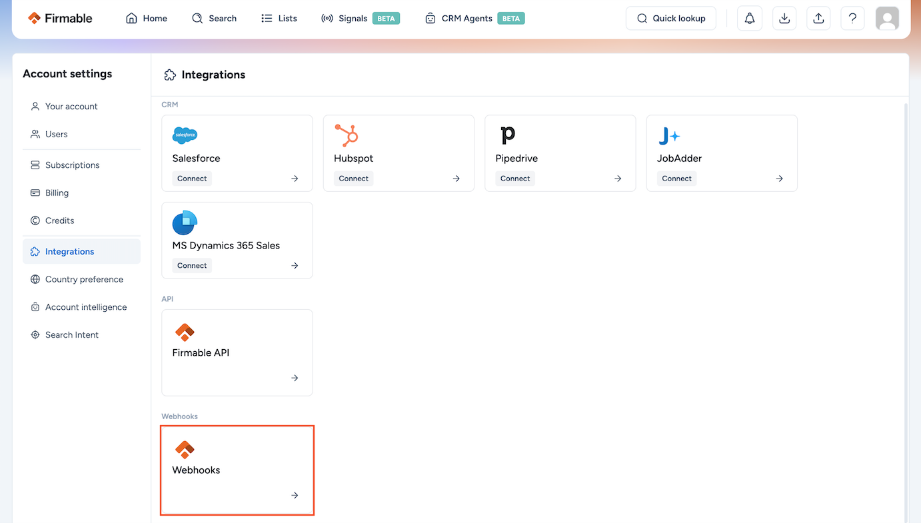Click the arrow on MS Dynamics card
The image size is (921, 523).
pos(295,266)
